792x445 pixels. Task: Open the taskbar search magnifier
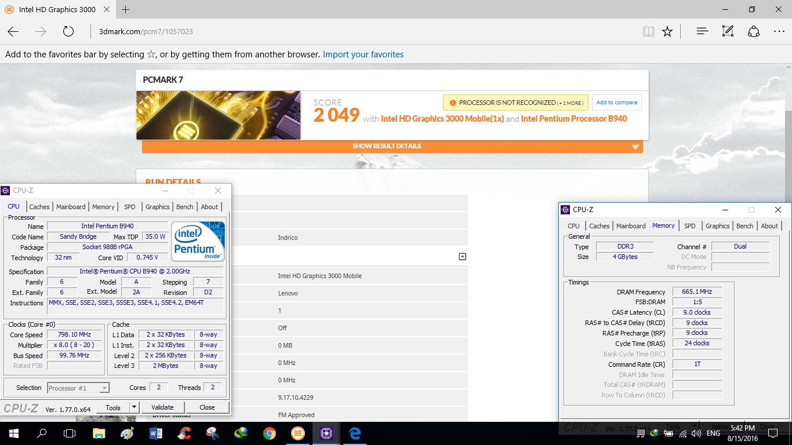pos(42,433)
